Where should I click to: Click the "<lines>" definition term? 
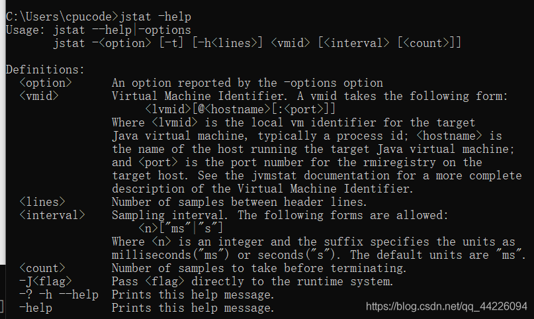[42, 202]
